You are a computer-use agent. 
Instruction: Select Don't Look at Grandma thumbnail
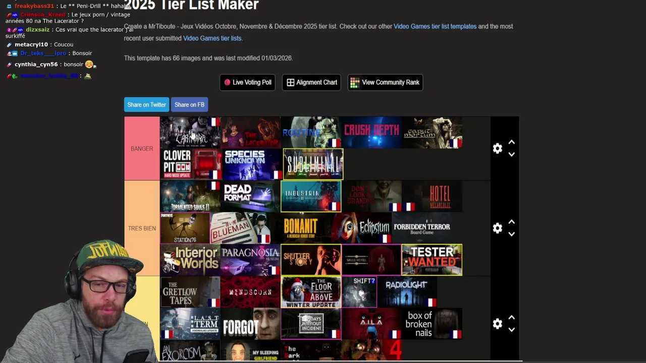point(371,196)
